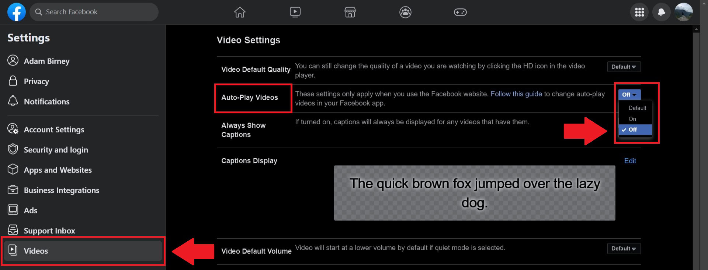
Task: Open the apps grid menu
Action: pos(639,12)
